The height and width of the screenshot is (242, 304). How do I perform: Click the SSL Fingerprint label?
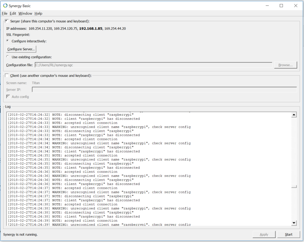pos(18,35)
